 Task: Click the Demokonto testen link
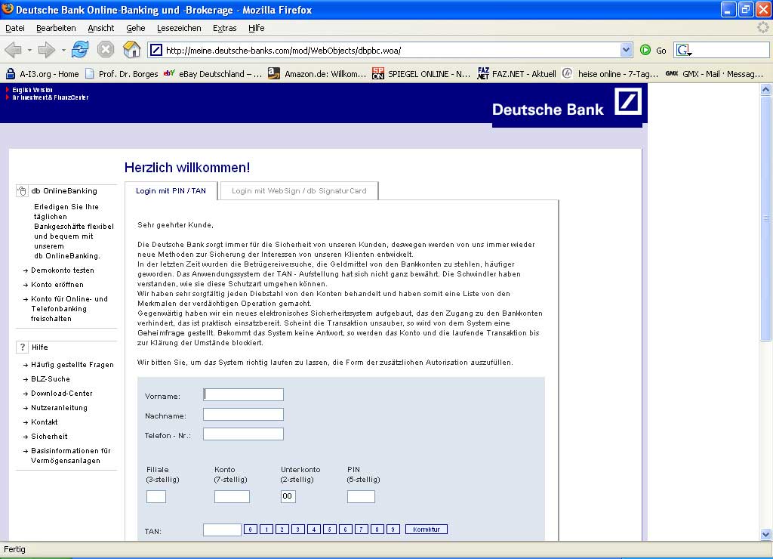click(63, 270)
